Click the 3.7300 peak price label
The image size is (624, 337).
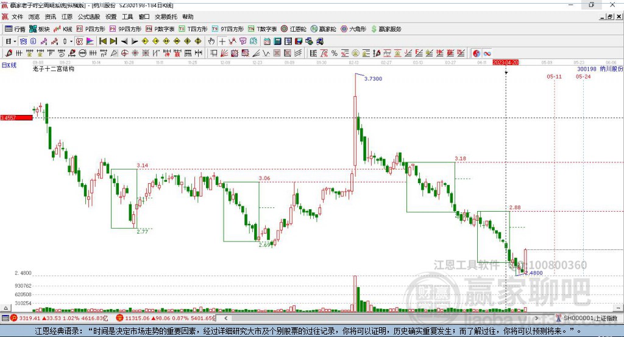[x=374, y=78]
